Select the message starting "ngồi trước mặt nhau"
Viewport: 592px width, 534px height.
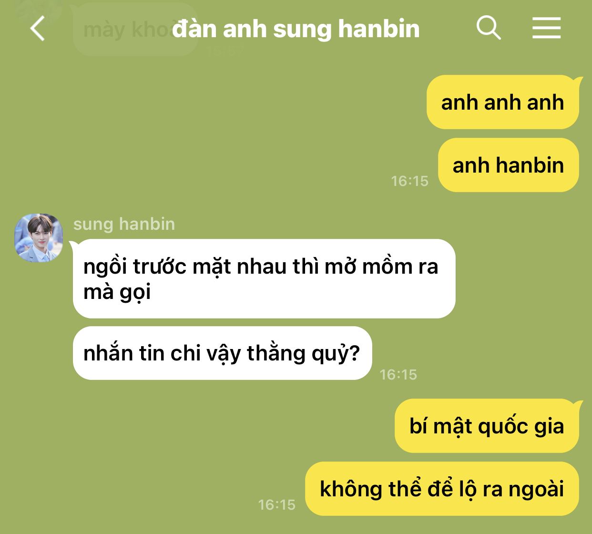coord(264,278)
